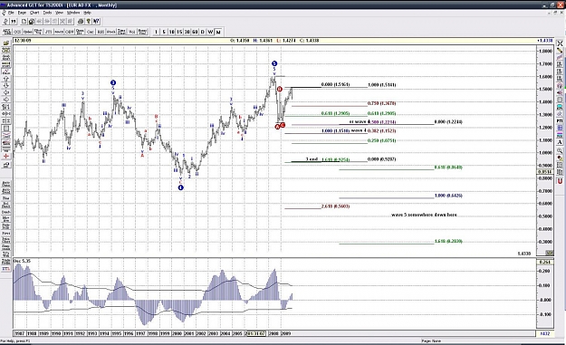Click the circled 5 wave label at top
The height and width of the screenshot is (345, 566).
[x=274, y=63]
